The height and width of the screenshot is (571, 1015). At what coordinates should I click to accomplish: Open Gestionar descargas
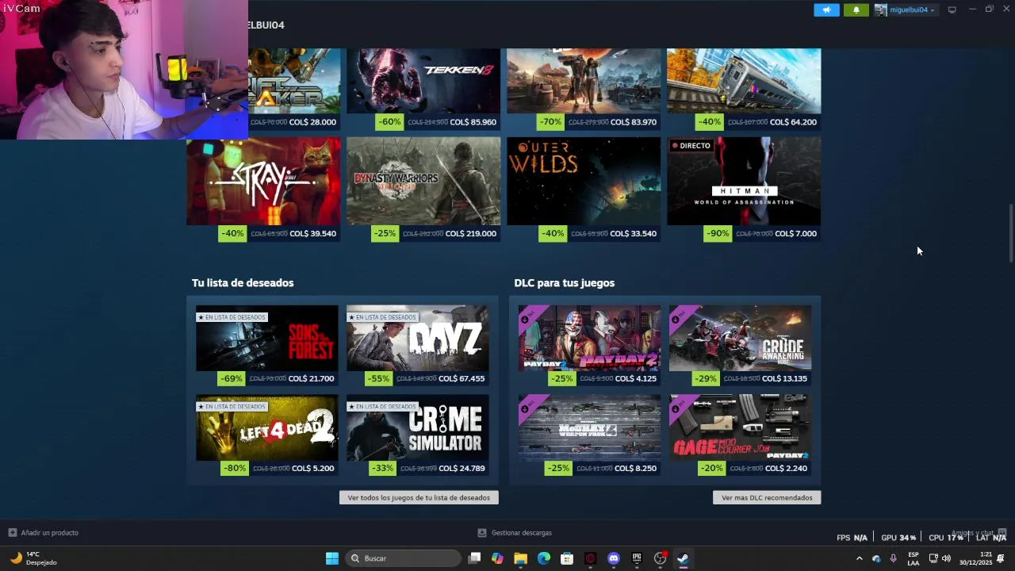click(515, 533)
